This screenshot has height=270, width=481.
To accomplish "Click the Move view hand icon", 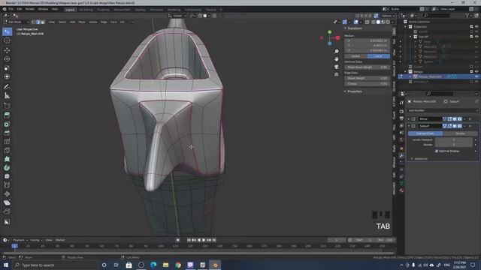I will click(337, 59).
